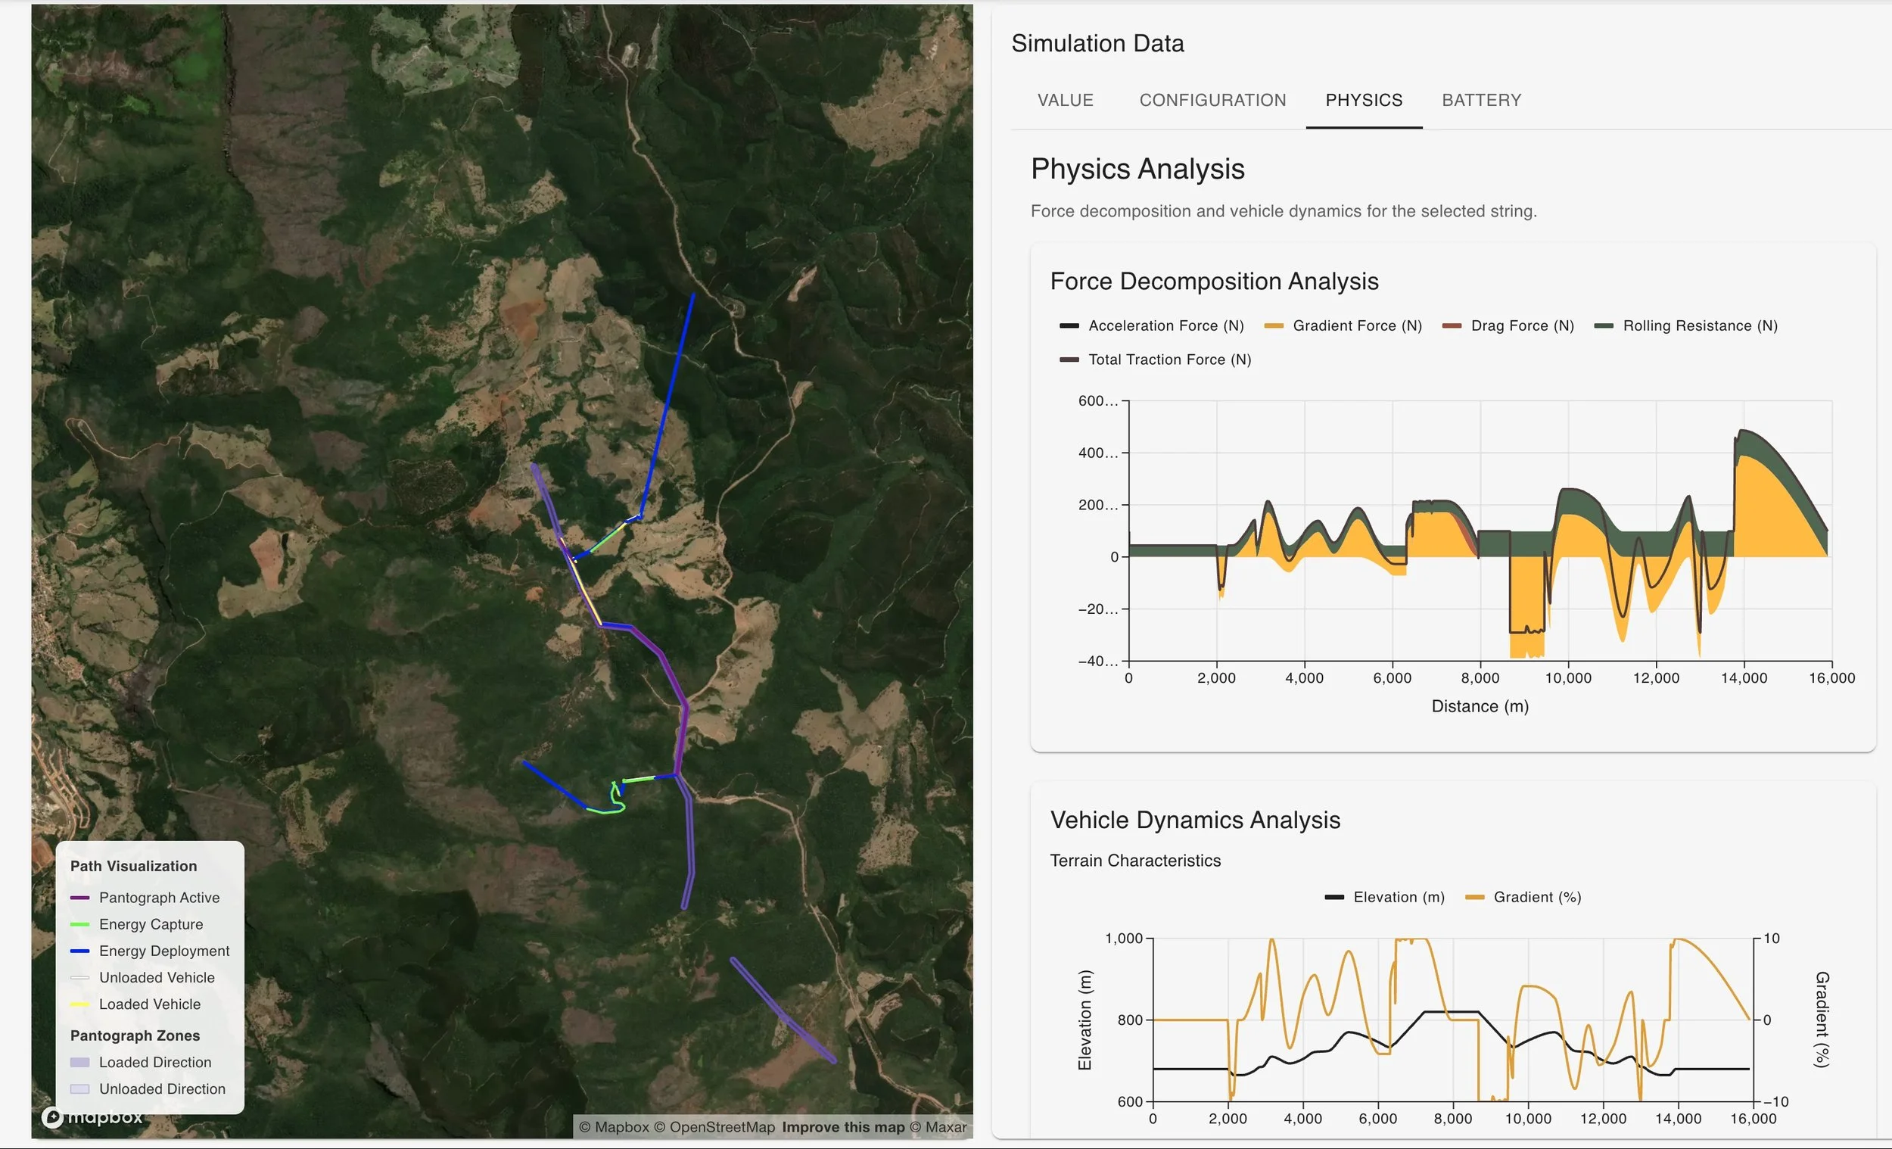Switch to the VALUE tab
Viewport: 1892px width, 1149px height.
(1065, 100)
